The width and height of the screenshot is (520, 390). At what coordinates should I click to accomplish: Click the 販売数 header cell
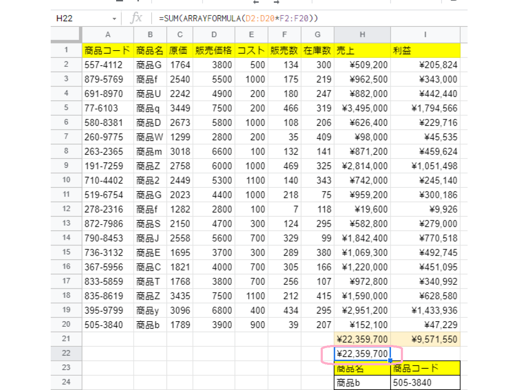tap(285, 50)
